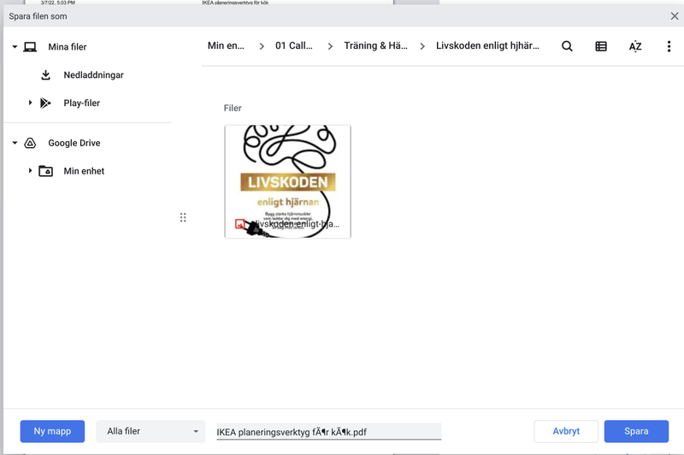The image size is (684, 455).
Task: Click the search magnifier icon
Action: [567, 46]
